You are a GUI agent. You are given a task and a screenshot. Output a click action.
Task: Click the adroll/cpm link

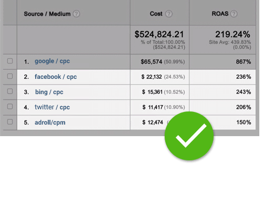pyautogui.click(x=50, y=122)
